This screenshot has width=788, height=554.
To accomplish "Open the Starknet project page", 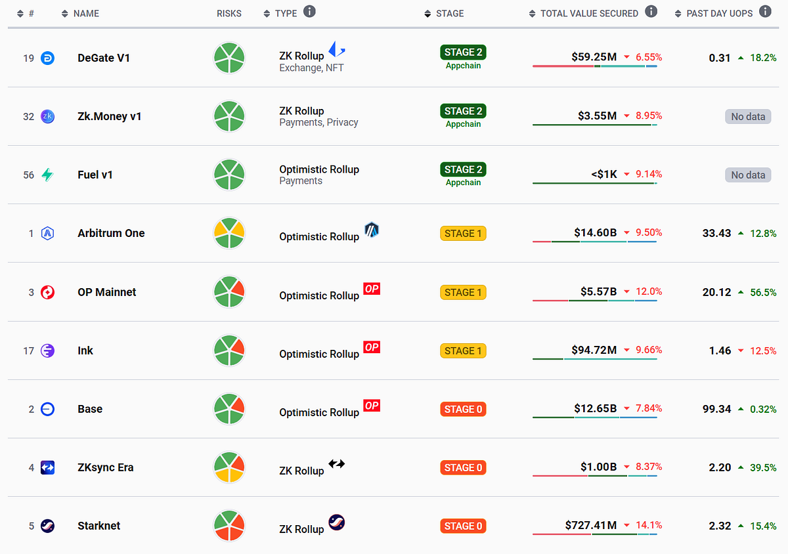I will [99, 525].
